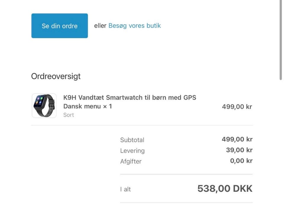Click the "Sort" color variant label
Image resolution: width=284 pixels, height=210 pixels.
tap(69, 115)
